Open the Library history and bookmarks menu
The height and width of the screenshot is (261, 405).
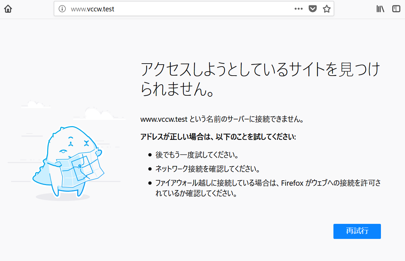point(380,9)
